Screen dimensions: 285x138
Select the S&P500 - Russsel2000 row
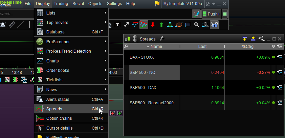(203, 103)
